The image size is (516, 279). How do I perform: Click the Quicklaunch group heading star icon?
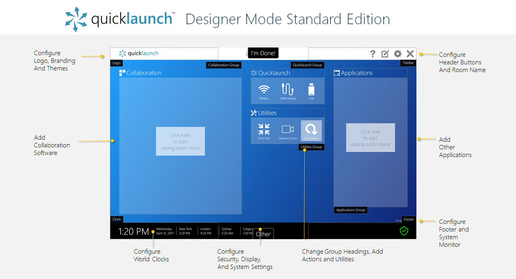(x=254, y=73)
